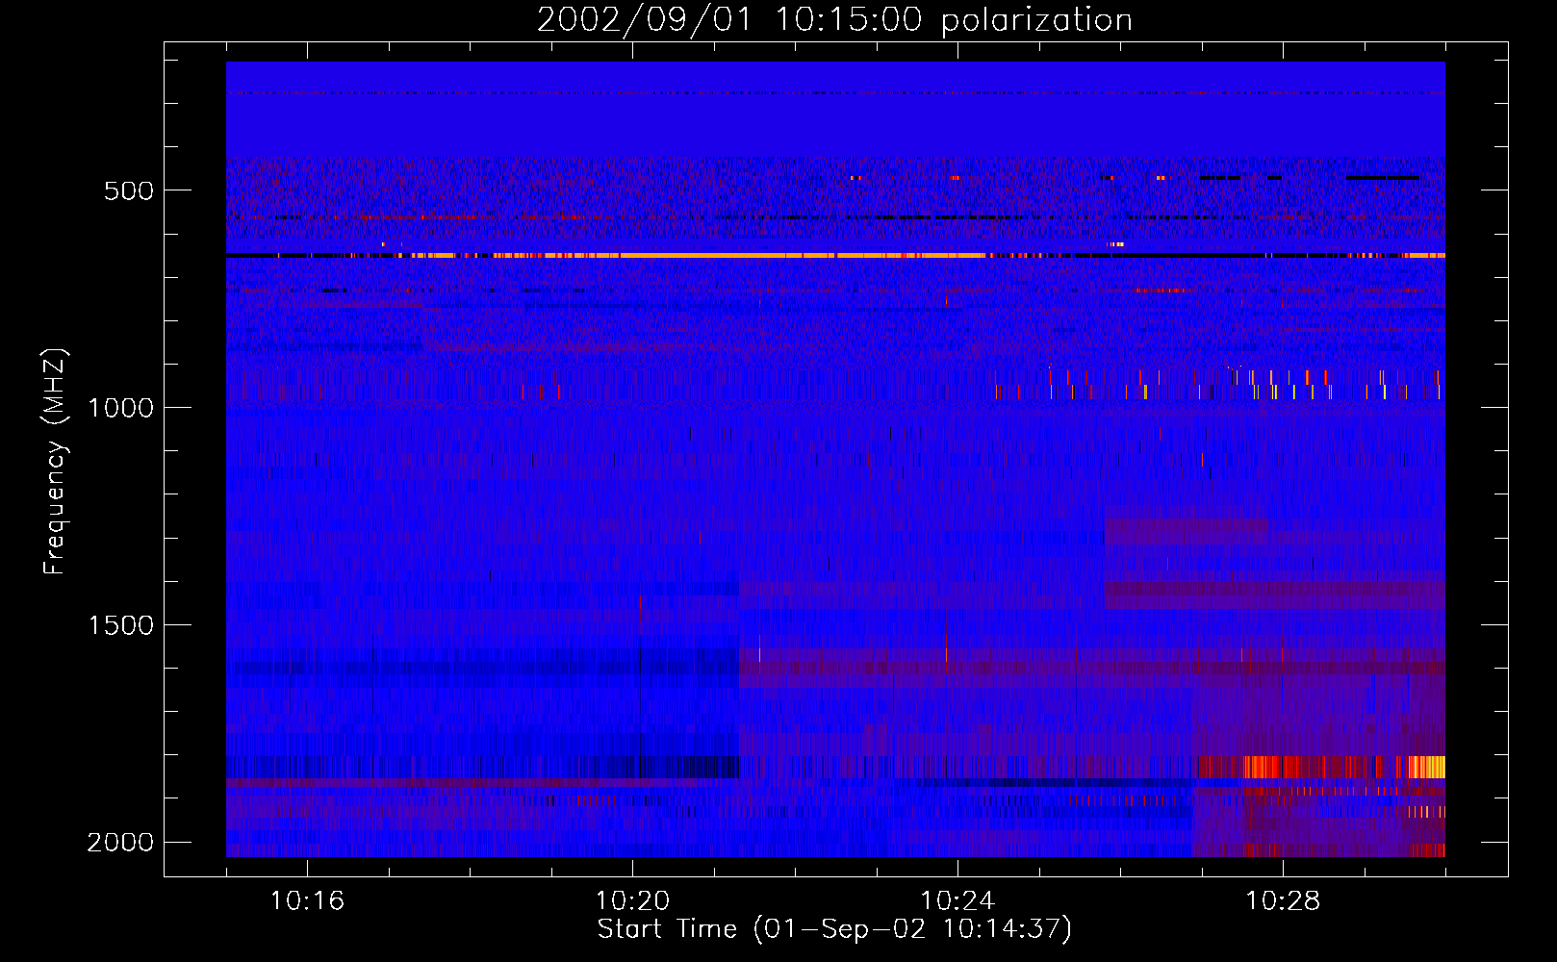Select the 'Start Time (01-Sep-02 10:14:37)' label
The width and height of the screenshot is (1557, 962).
point(834,929)
